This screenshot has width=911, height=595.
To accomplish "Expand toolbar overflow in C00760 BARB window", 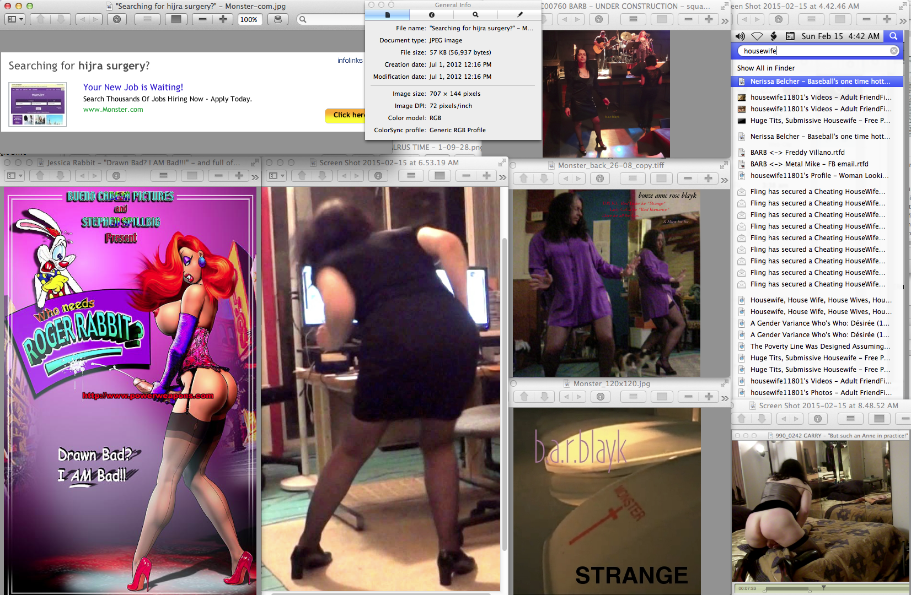I will pos(725,20).
